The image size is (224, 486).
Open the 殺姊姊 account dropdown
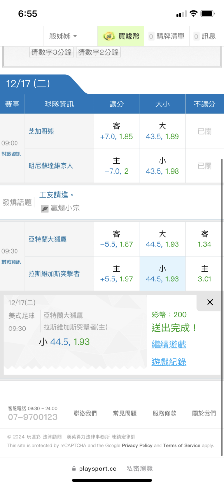(x=63, y=36)
